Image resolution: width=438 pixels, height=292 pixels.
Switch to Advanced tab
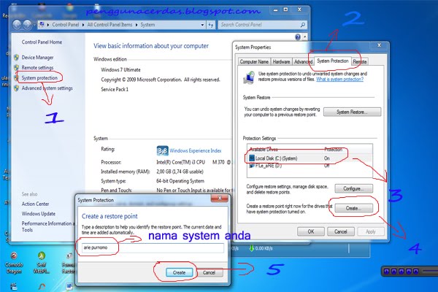click(303, 62)
